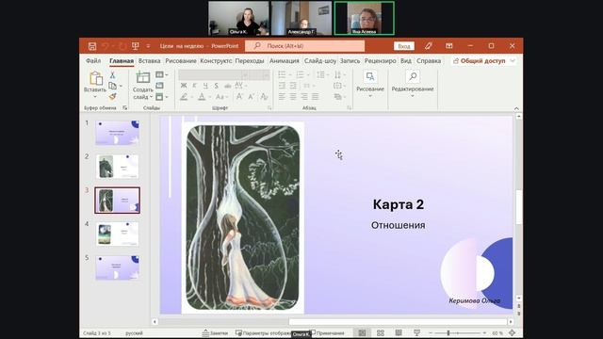Screen dimensions: 603x339
Task: Click the Reset slide icon
Action: (159, 86)
